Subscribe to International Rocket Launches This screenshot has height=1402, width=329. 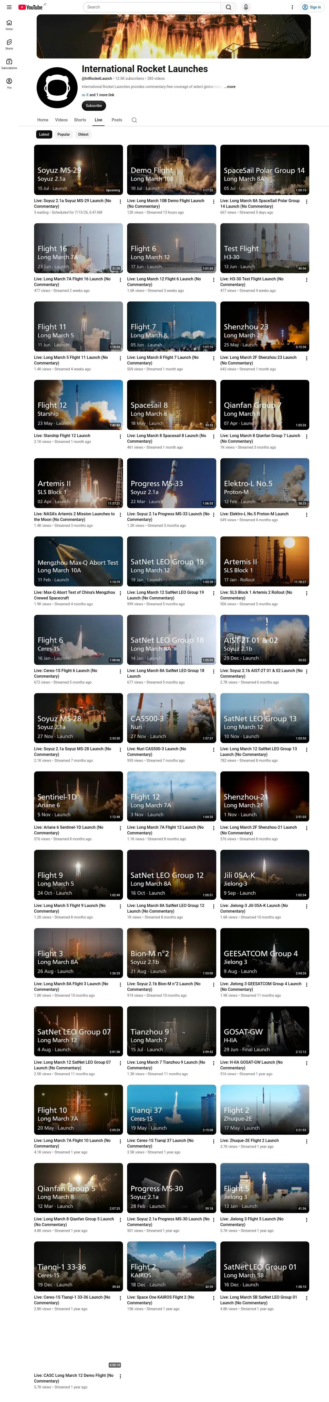(x=94, y=106)
